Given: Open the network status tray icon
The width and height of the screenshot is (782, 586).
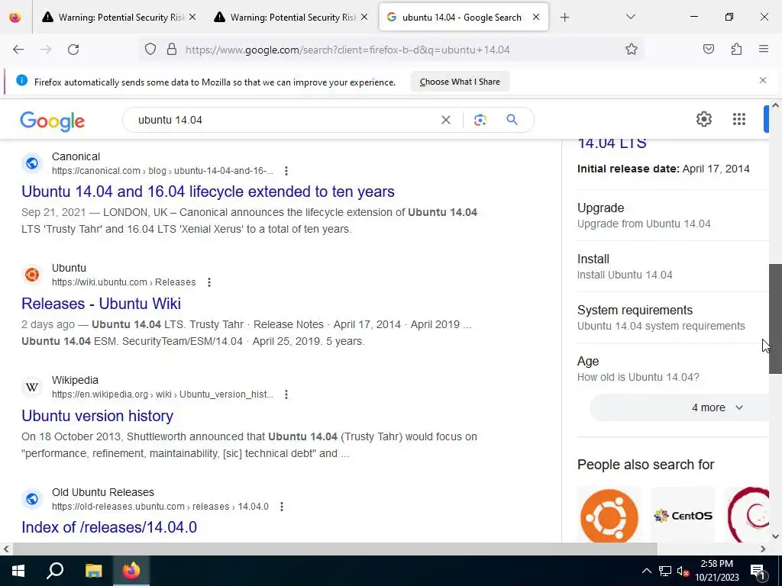Looking at the screenshot, I should click(665, 571).
